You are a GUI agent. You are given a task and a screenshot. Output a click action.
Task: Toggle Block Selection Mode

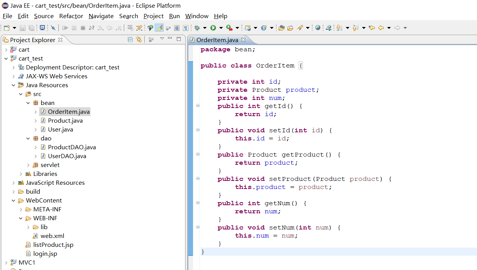tap(177, 28)
